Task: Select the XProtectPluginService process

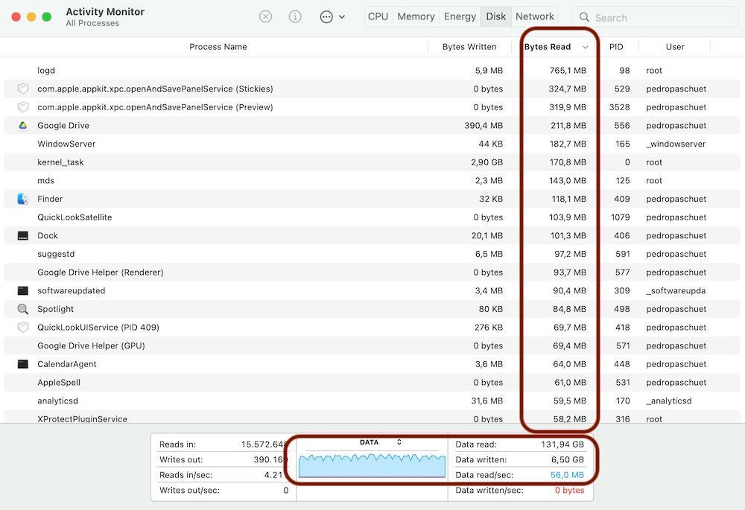Action: pyautogui.click(x=372, y=418)
